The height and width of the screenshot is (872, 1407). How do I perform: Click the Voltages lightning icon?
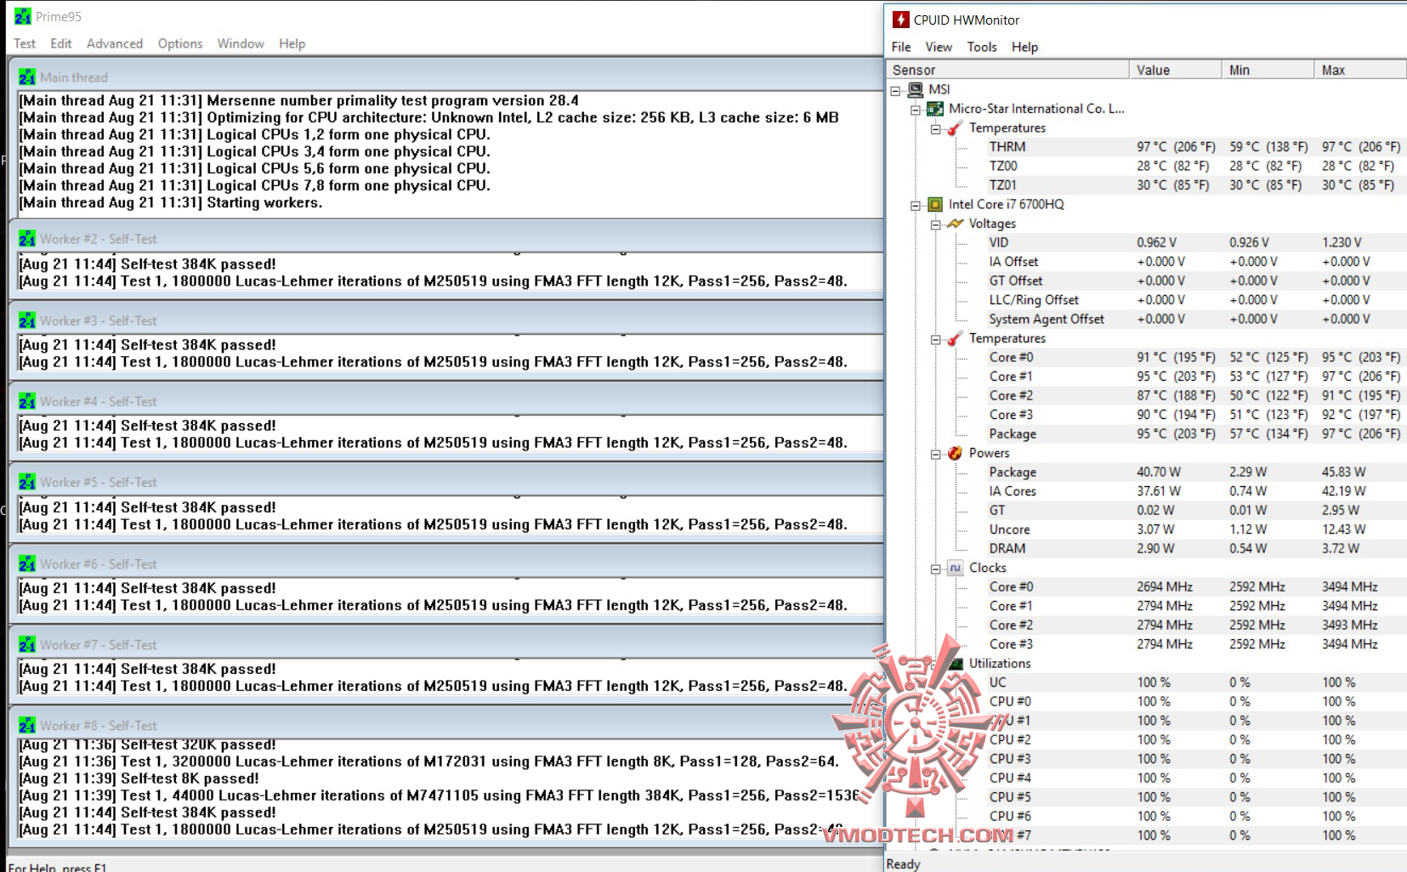[x=955, y=224]
